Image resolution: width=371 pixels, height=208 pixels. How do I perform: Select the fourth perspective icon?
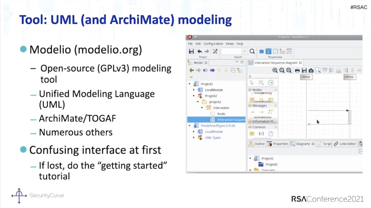click(282, 51)
